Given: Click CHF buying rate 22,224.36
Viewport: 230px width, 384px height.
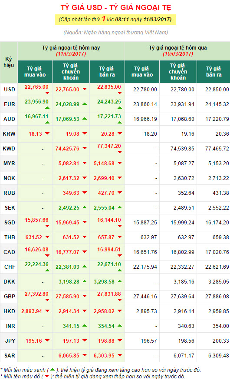Looking at the screenshot, I should [x=36, y=264].
